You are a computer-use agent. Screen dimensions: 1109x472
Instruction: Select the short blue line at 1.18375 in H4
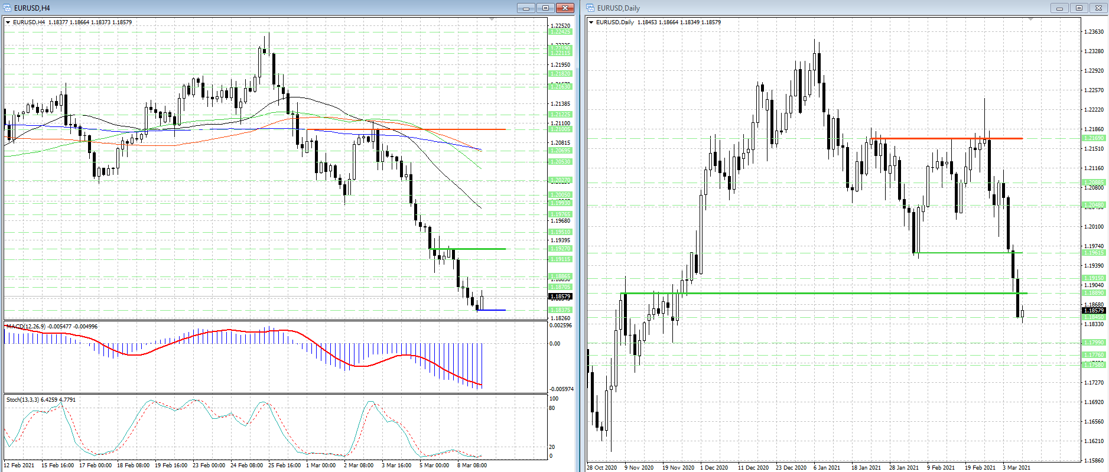click(492, 310)
